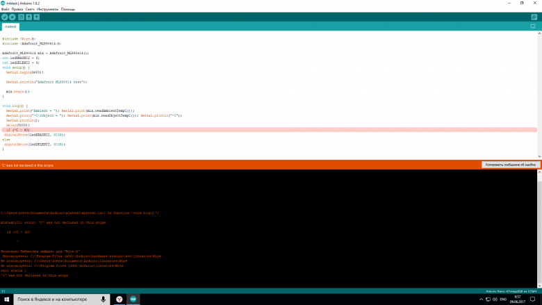Create a new sketch with the New icon

point(21,17)
